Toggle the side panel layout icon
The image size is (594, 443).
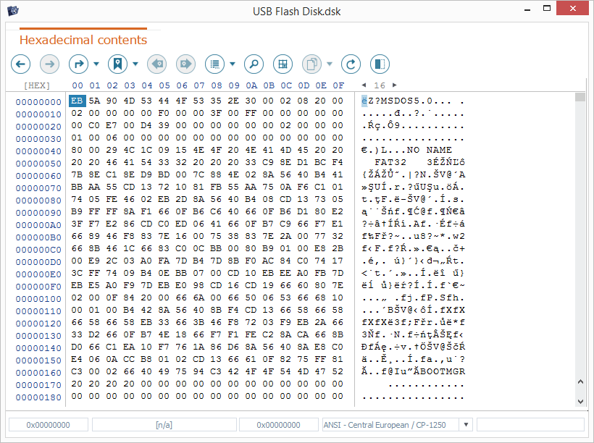tap(380, 64)
